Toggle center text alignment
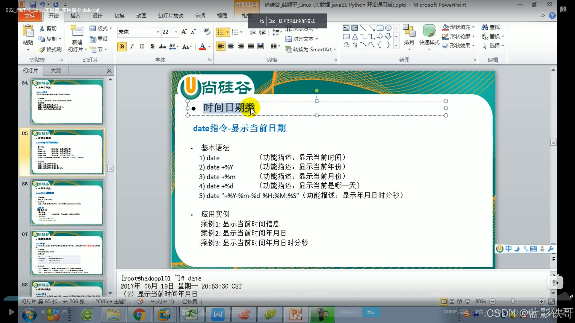Viewport: 575px width, 323px height. 231,46
